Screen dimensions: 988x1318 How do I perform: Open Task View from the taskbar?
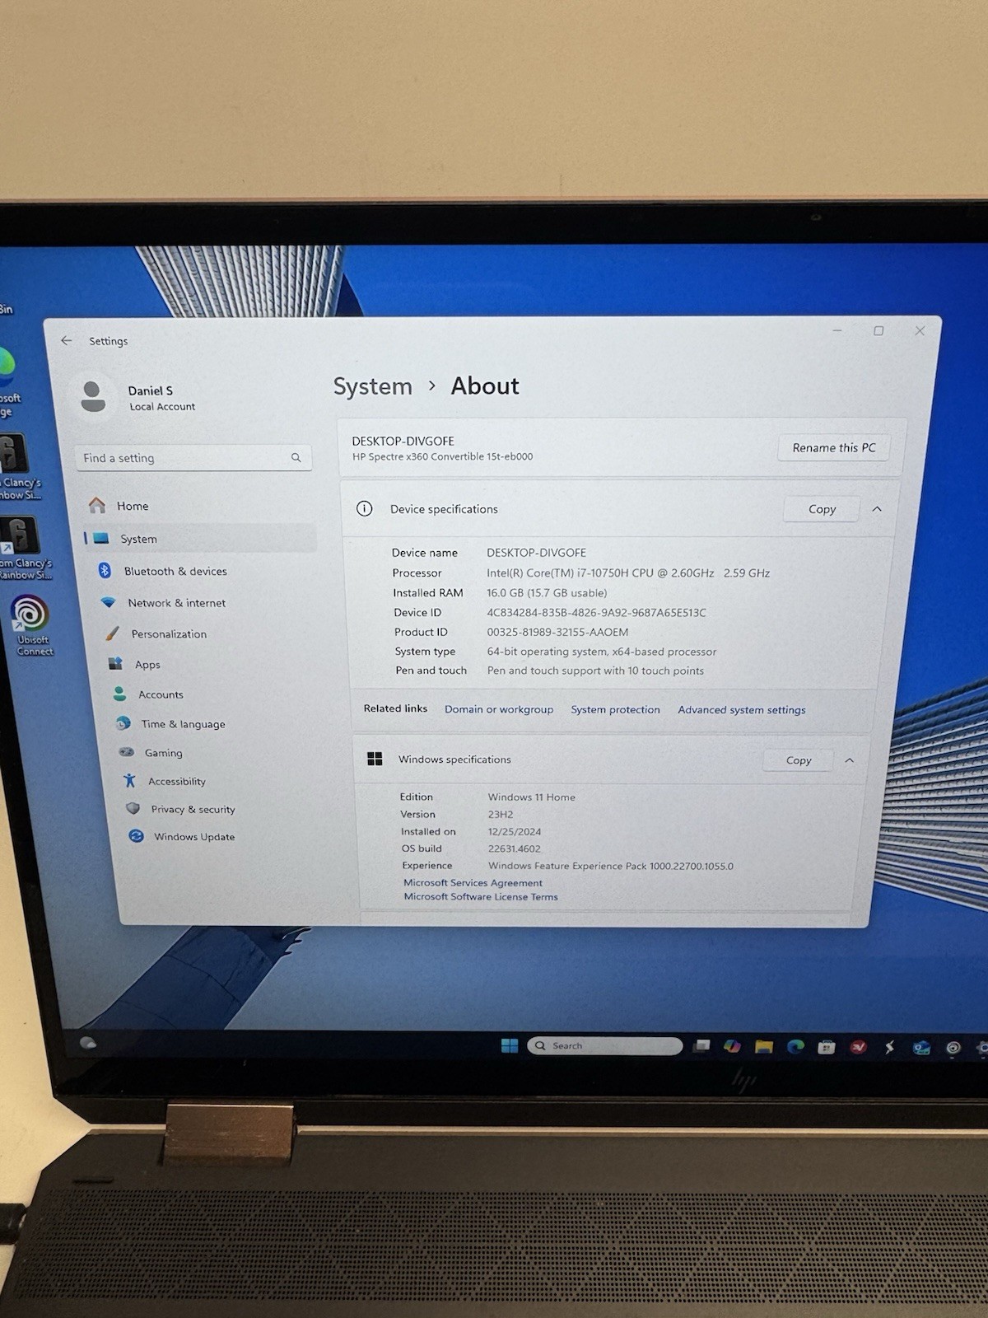[x=701, y=1046]
